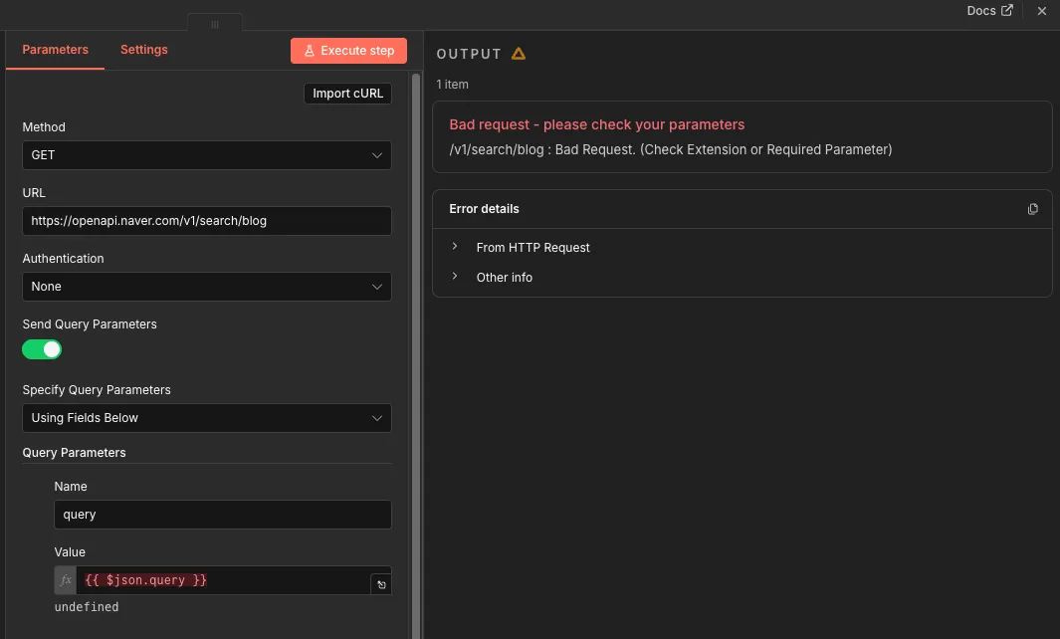The image size is (1060, 639).
Task: Click the panel drag handle icon
Action: 214,25
